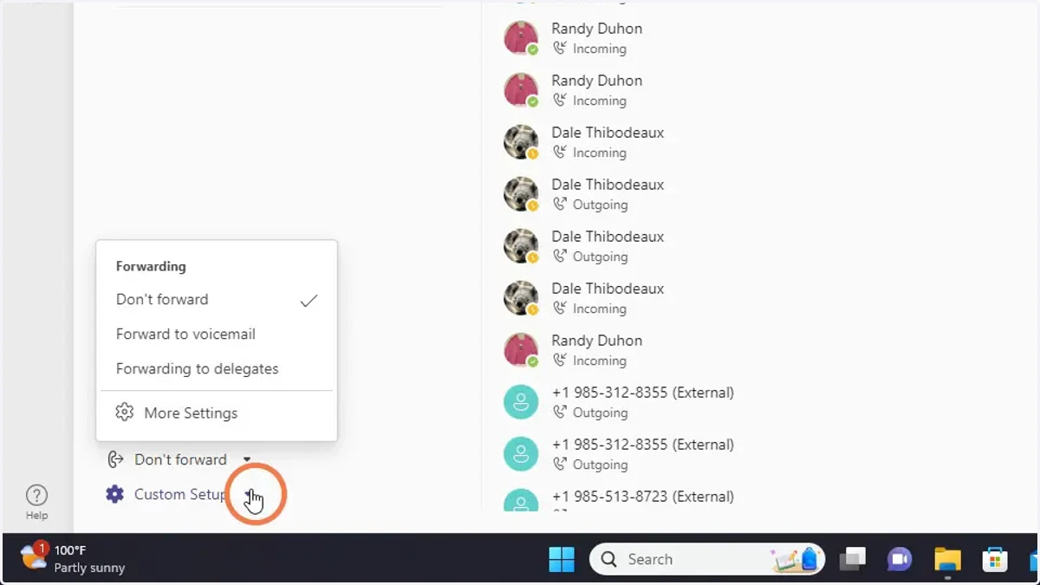
Task: Click the Forwarding header in the menu
Action: (151, 267)
